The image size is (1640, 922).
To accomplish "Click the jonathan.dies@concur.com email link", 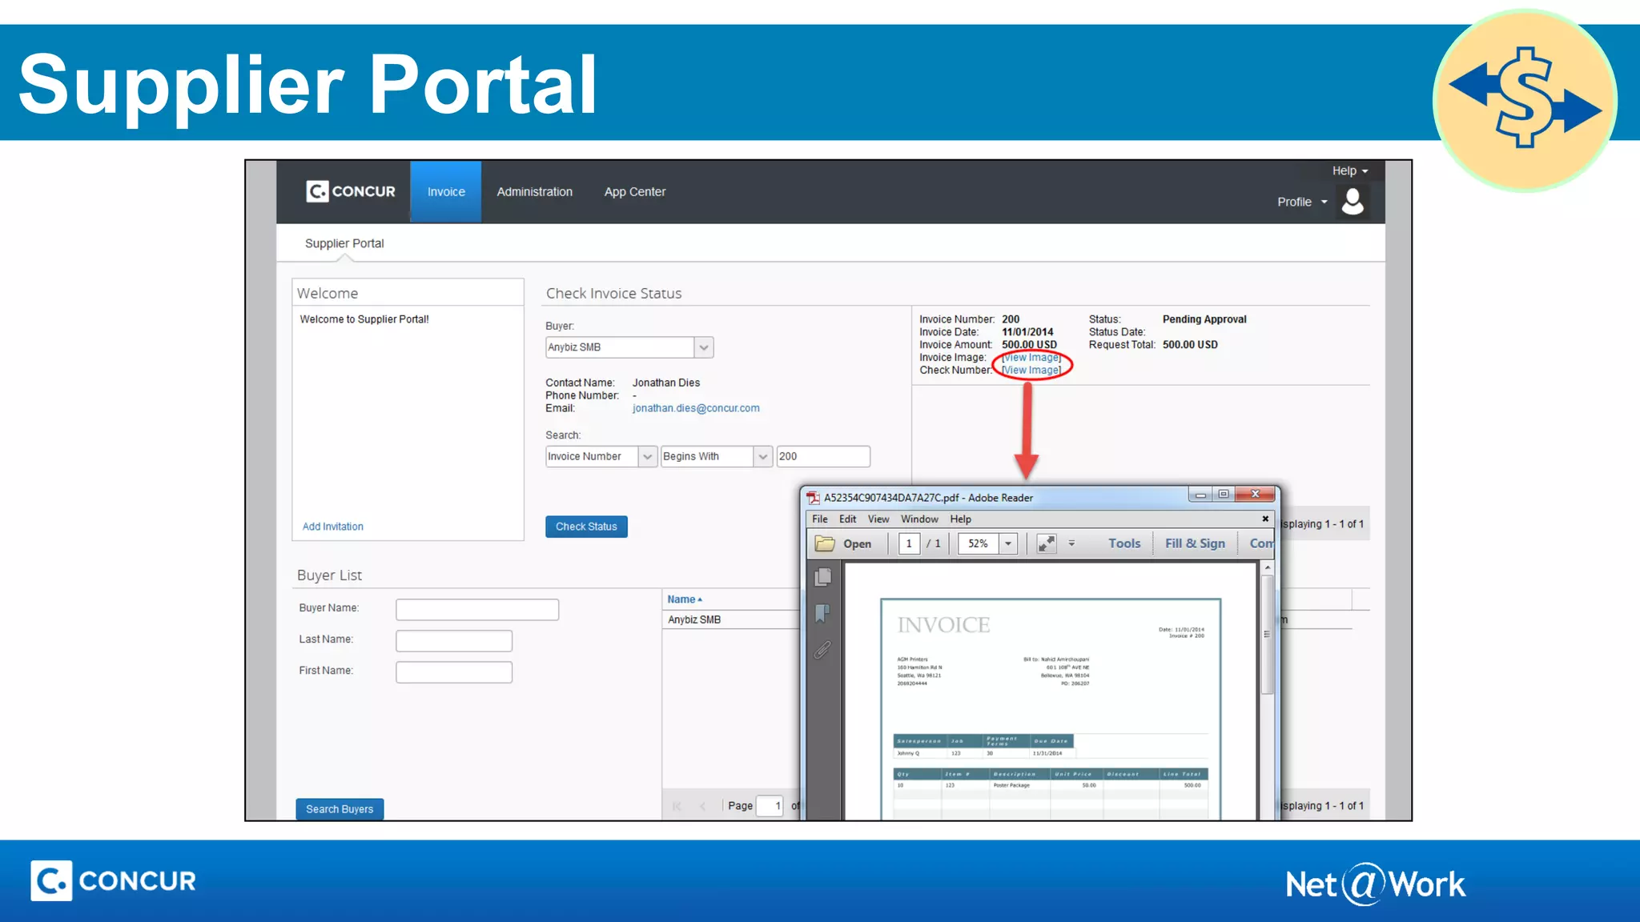I will [x=696, y=408].
